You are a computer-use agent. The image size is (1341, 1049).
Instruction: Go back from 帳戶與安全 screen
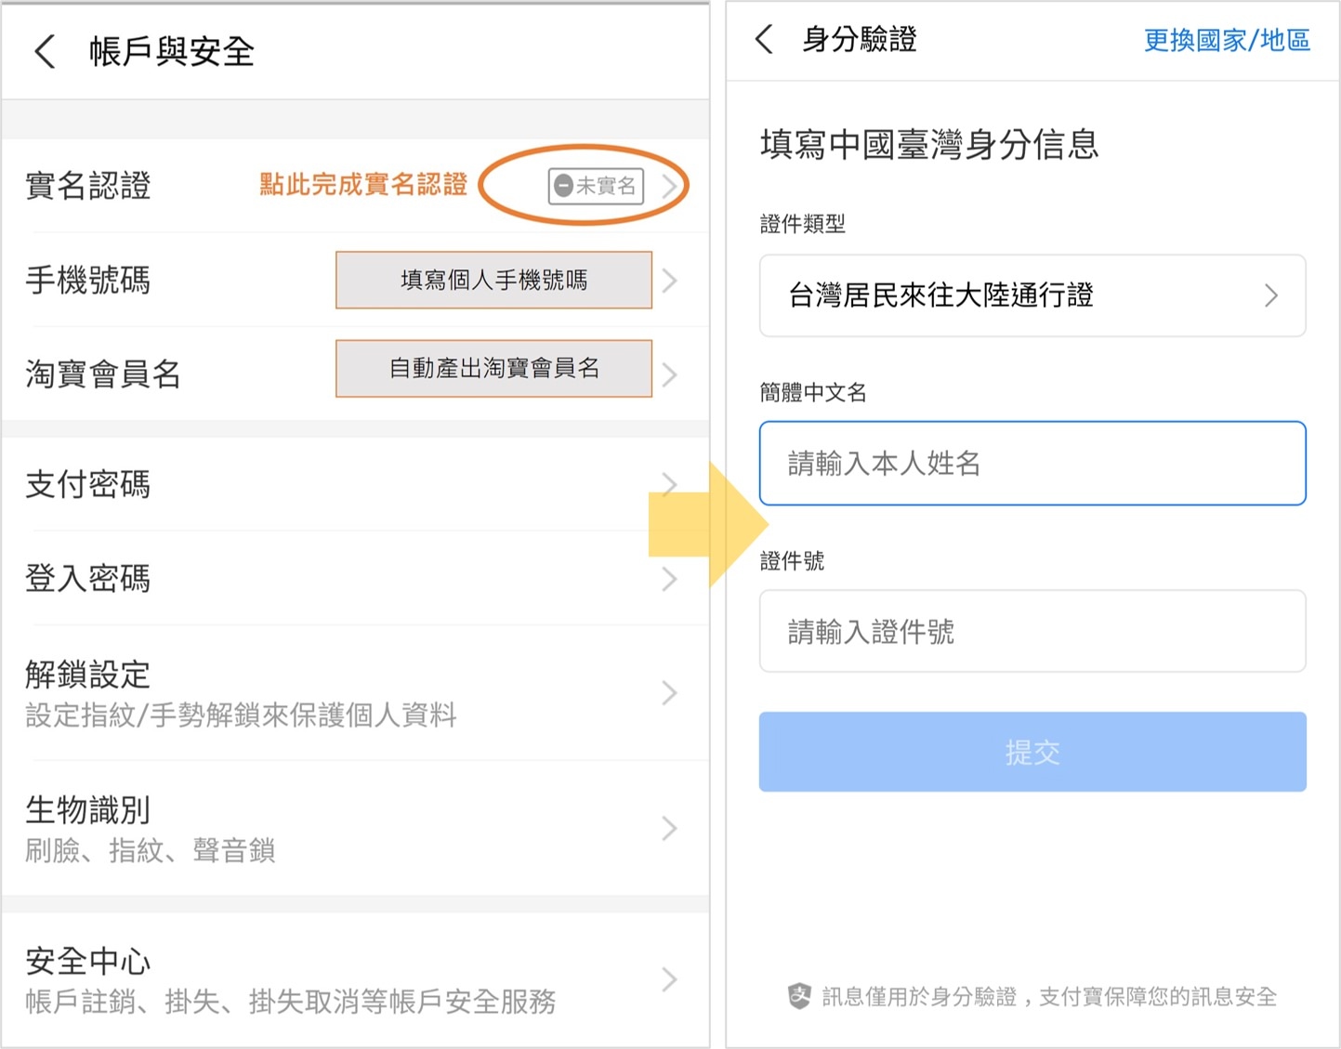[46, 51]
